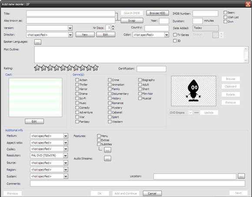This screenshot has width=252, height=197.
Task: Click the Edit button under Cast
Action: coord(34,121)
